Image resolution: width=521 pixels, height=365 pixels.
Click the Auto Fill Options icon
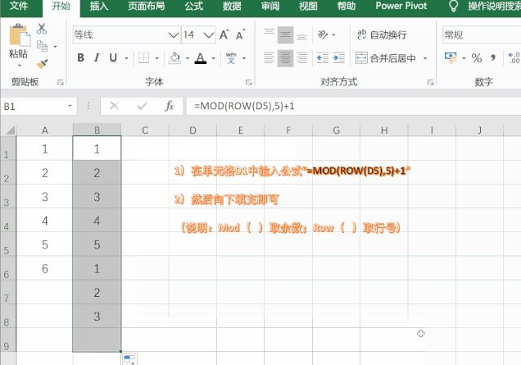point(129,359)
